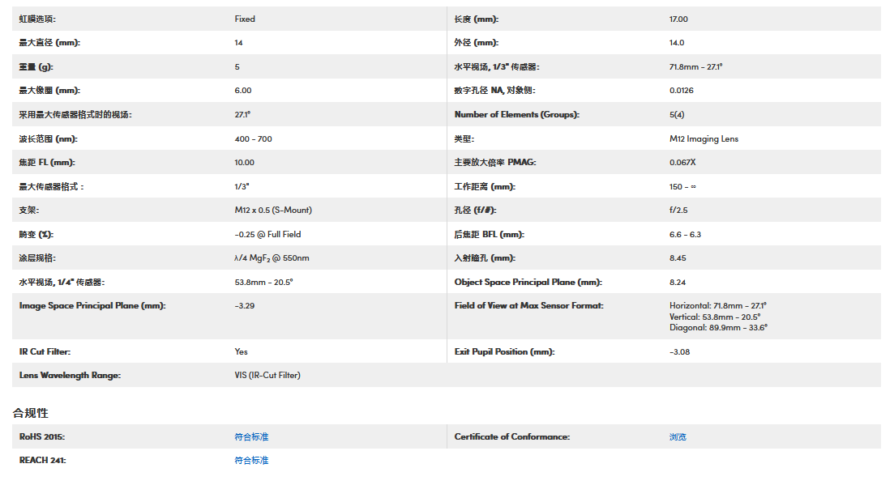This screenshot has width=894, height=485.
Task: Click the RoHS 2015 符合标准 link
Action: tap(251, 436)
